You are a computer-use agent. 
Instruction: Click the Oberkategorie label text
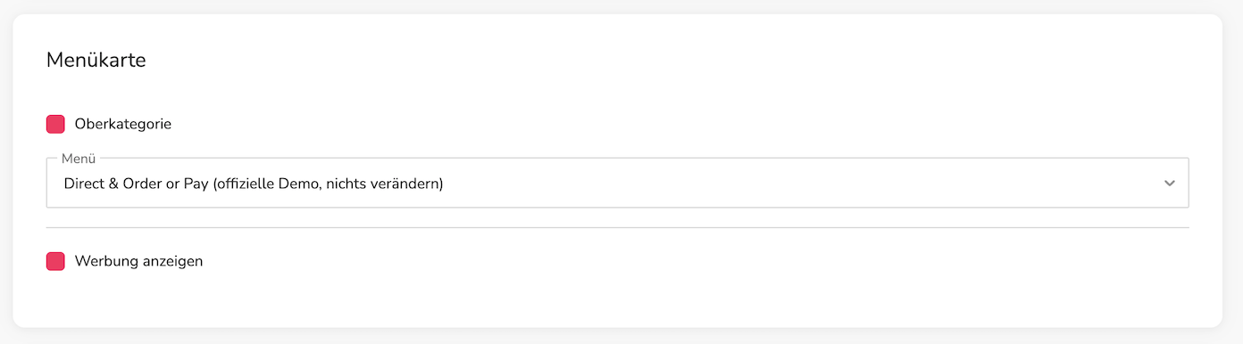click(x=123, y=124)
